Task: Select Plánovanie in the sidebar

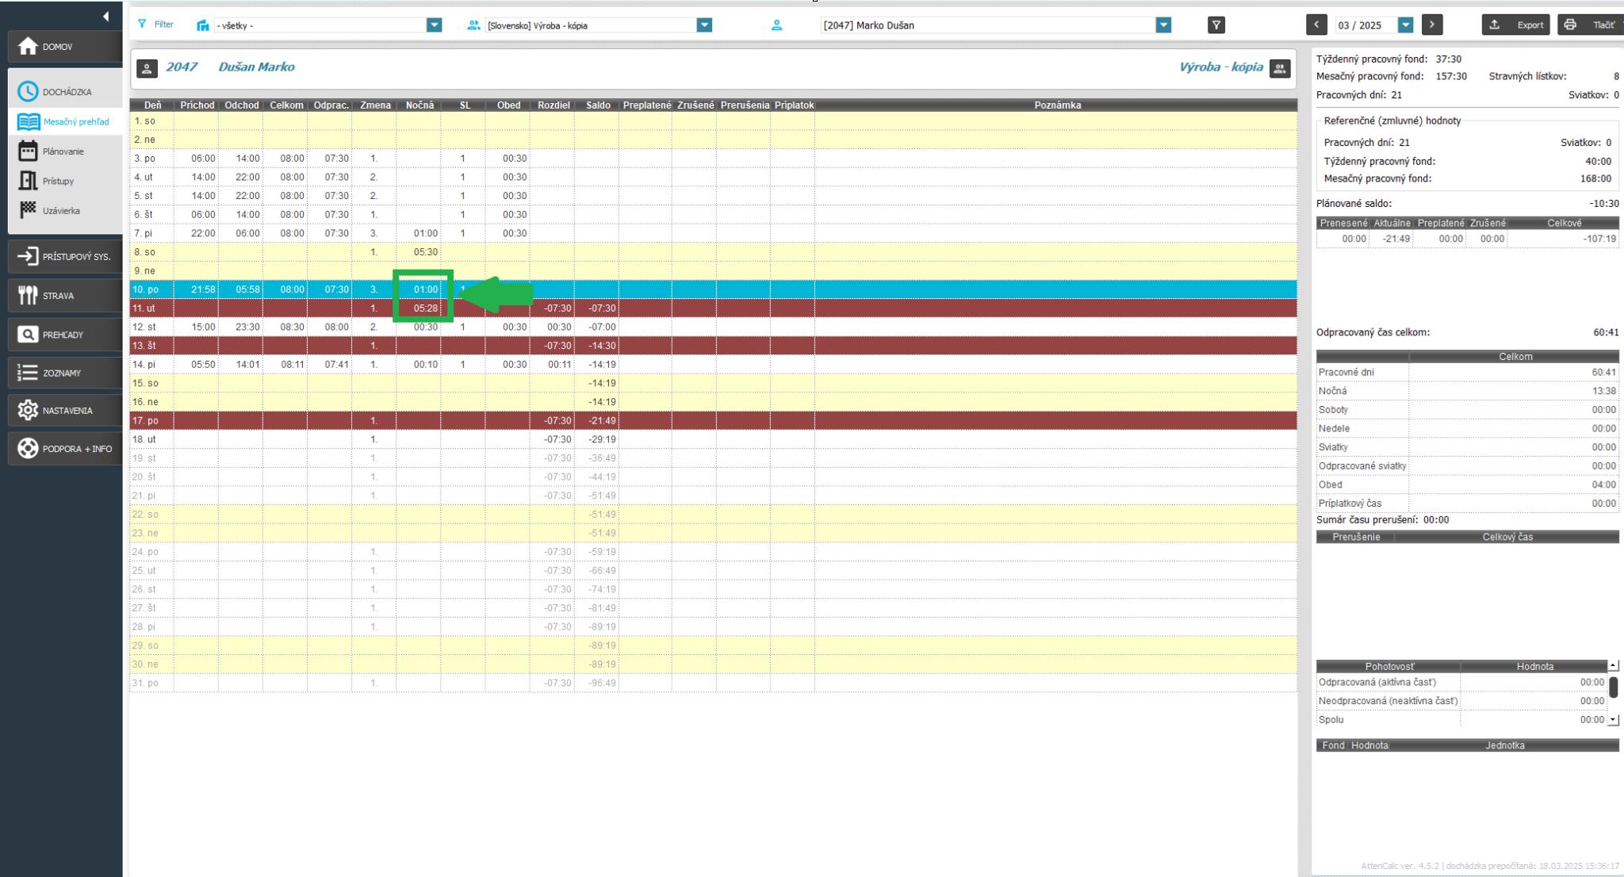Action: (63, 151)
